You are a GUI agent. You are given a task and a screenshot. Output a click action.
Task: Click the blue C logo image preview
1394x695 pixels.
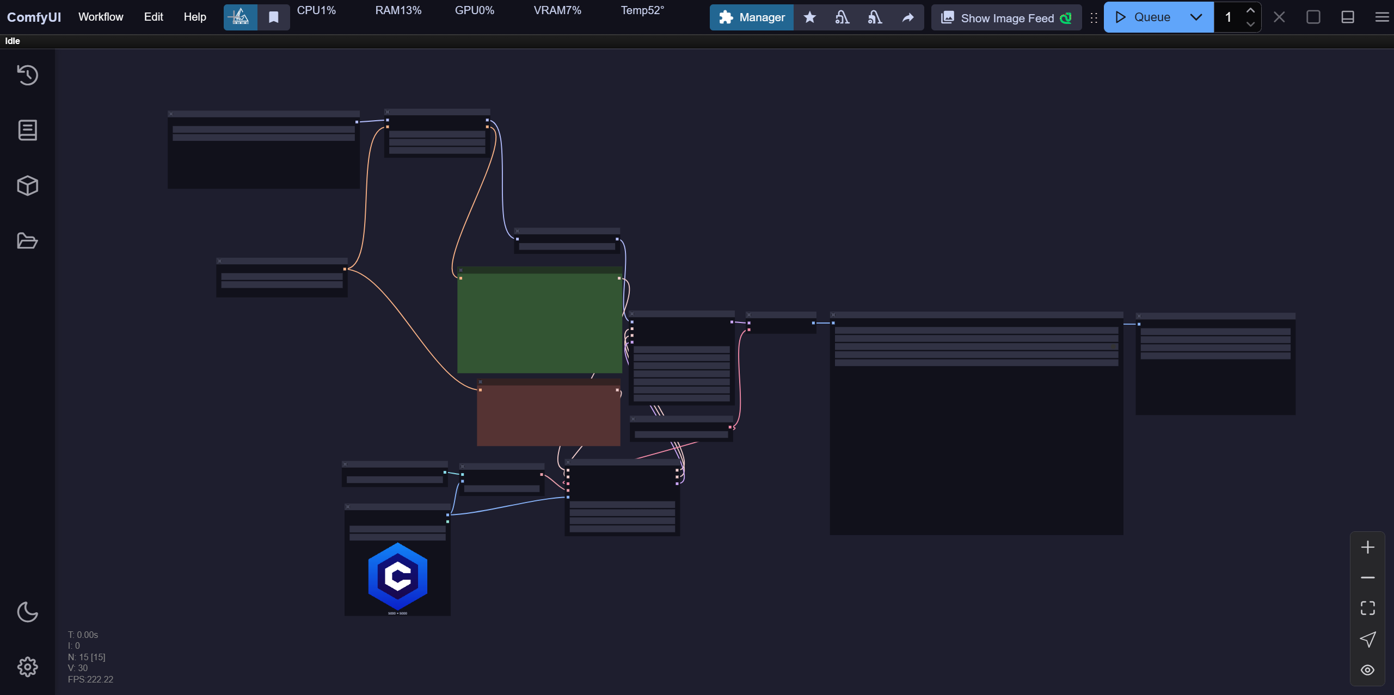(397, 576)
